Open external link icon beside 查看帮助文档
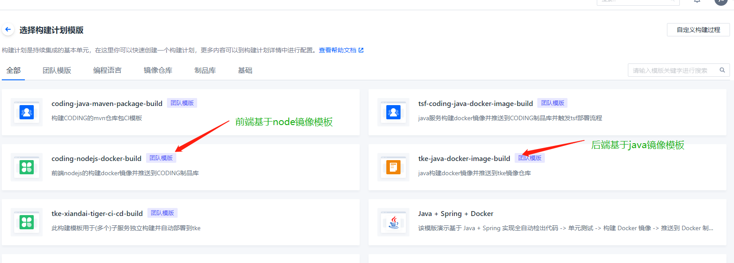 click(x=361, y=50)
